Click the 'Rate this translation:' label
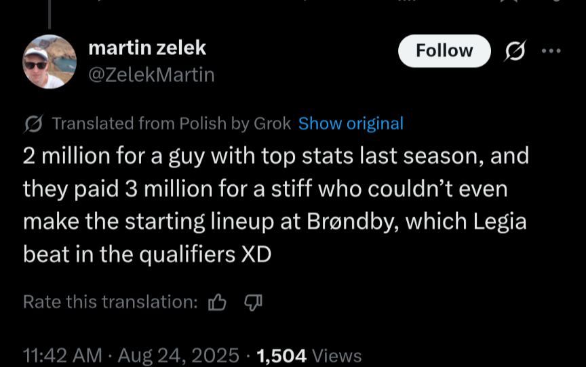The image size is (586, 367). (x=111, y=302)
